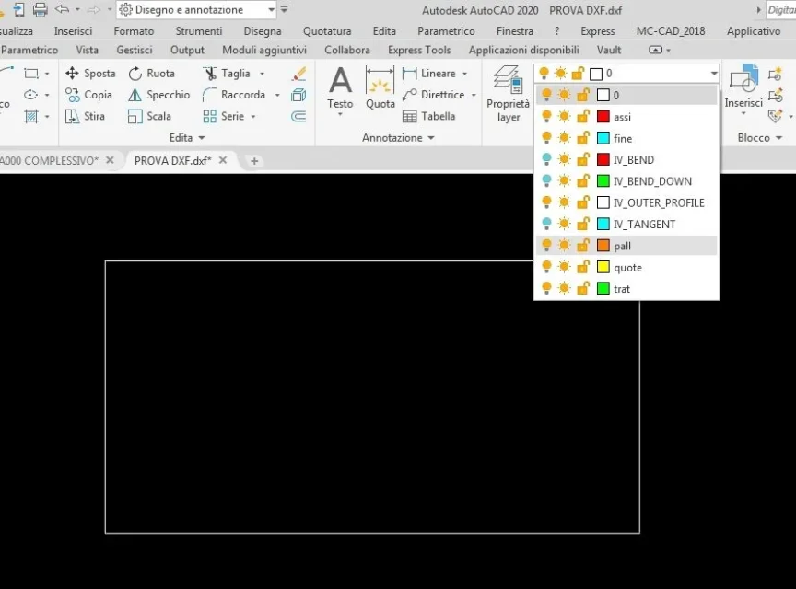796x589 pixels.
Task: Toggle the freeze sun icon of fine layer
Action: [564, 138]
